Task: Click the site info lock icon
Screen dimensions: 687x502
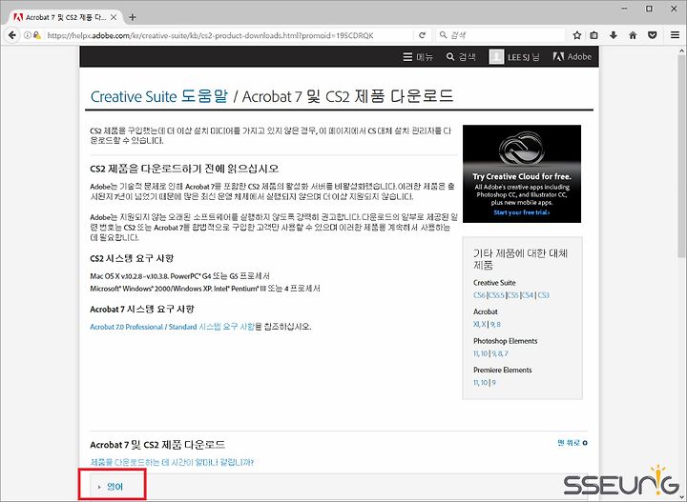Action: [x=37, y=35]
